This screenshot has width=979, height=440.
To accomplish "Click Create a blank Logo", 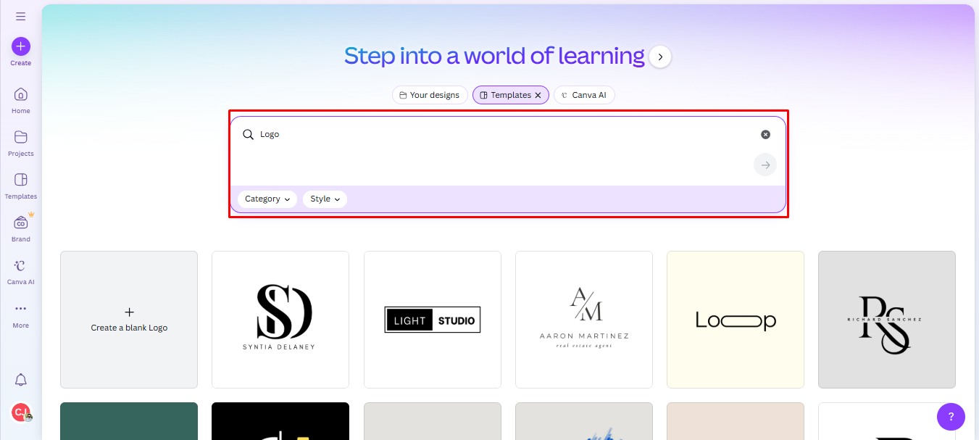I will tap(128, 320).
